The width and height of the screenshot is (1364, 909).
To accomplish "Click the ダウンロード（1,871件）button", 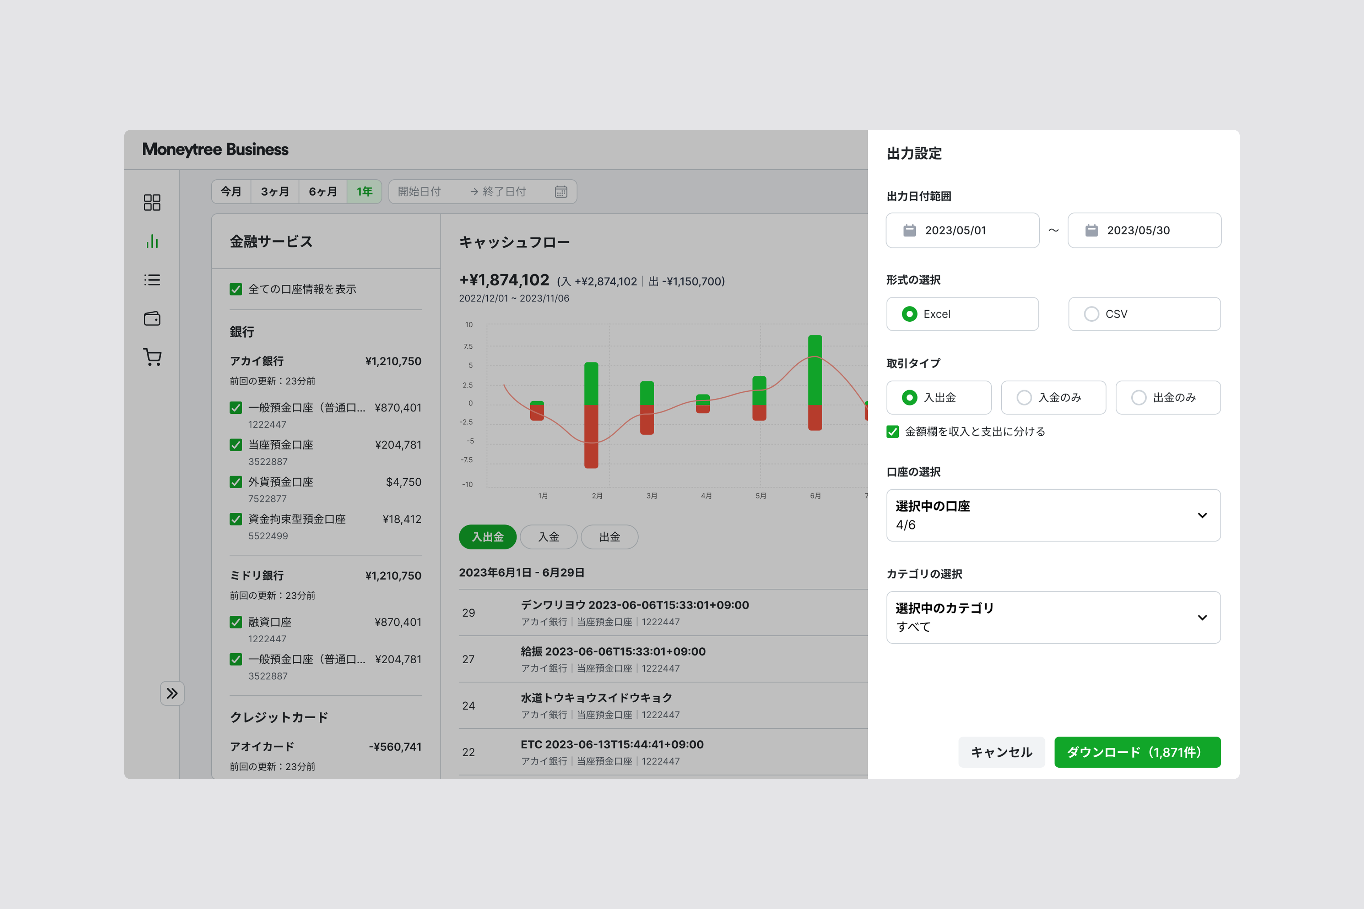I will click(1137, 752).
